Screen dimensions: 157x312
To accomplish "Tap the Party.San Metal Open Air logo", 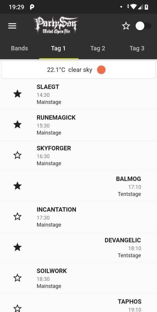I will [56, 25].
